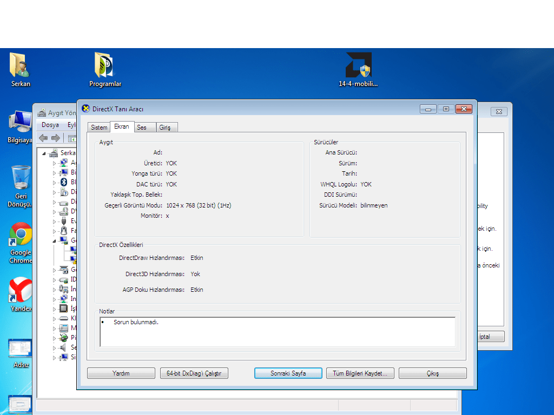The height and width of the screenshot is (415, 554).
Task: Select the USB controllers plug icon
Action: [64, 221]
